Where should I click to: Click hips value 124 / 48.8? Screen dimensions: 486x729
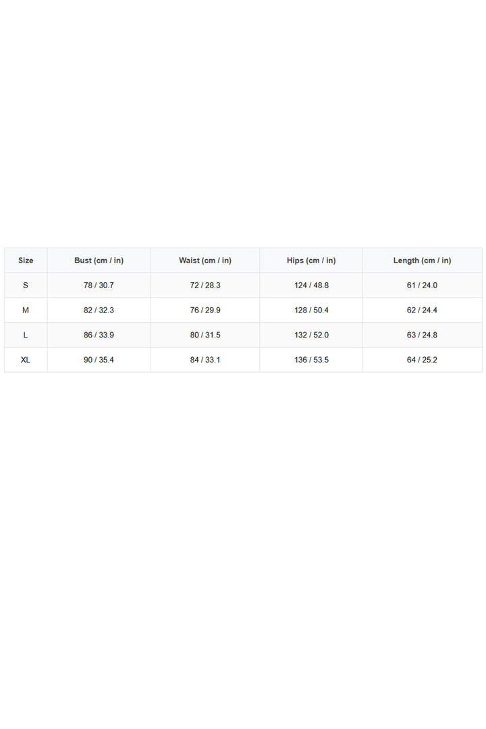pos(312,286)
